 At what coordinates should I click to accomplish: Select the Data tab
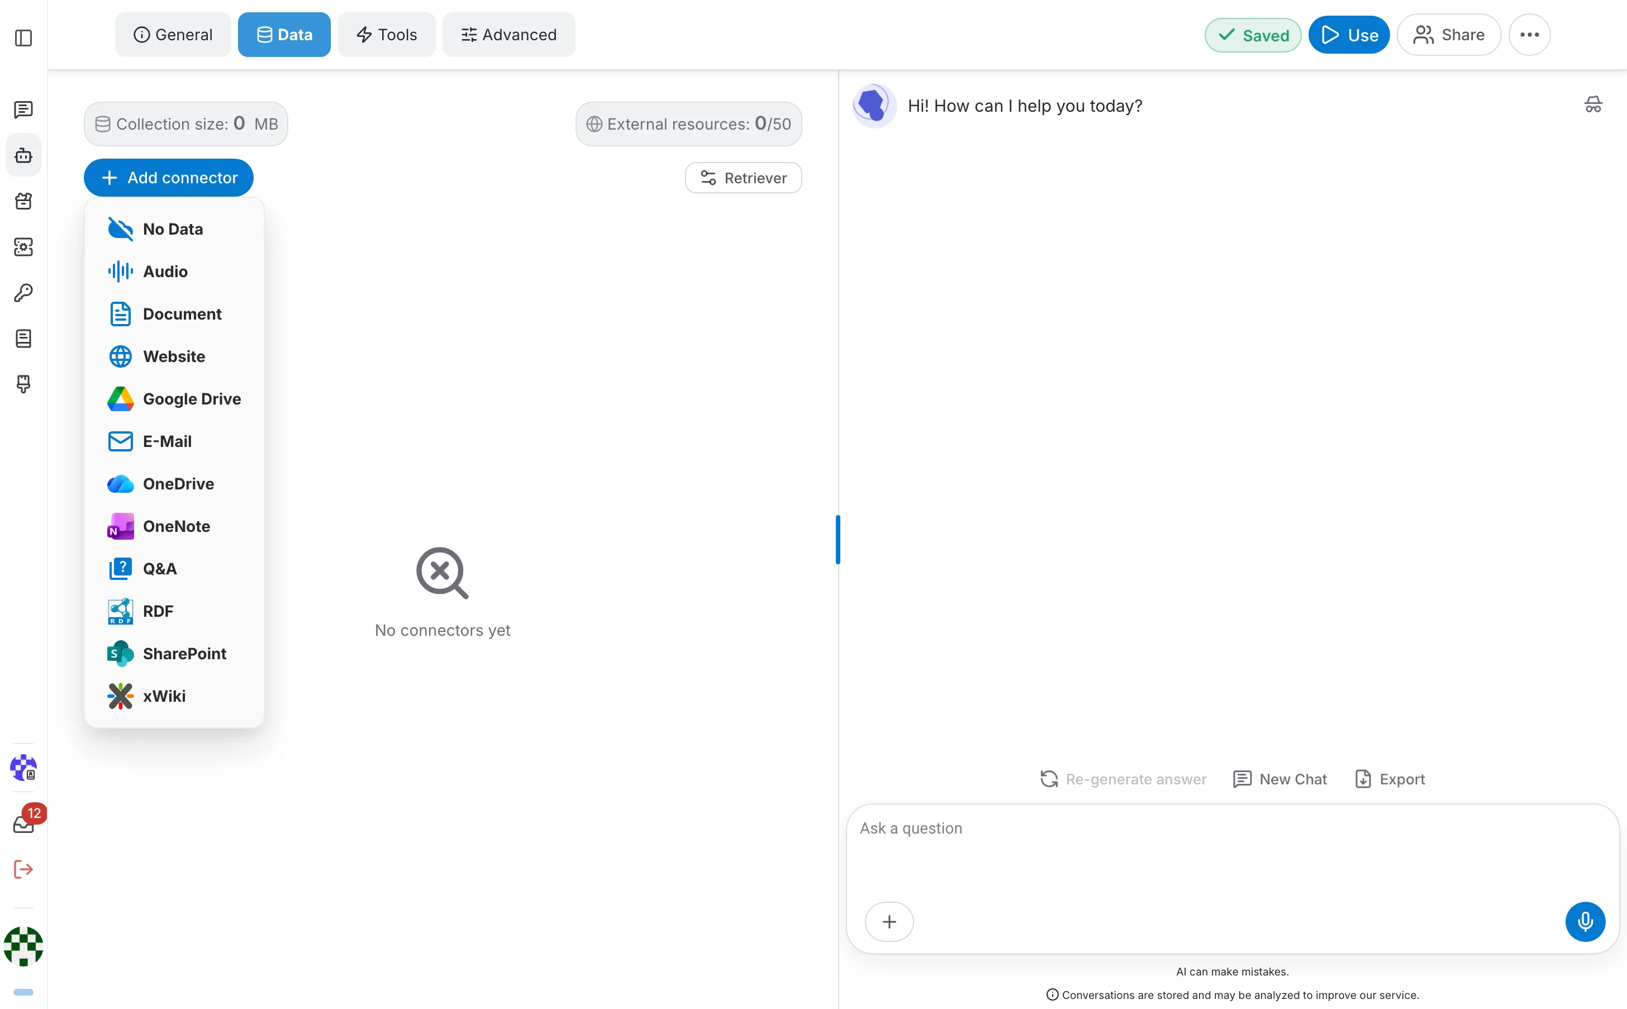(x=284, y=35)
